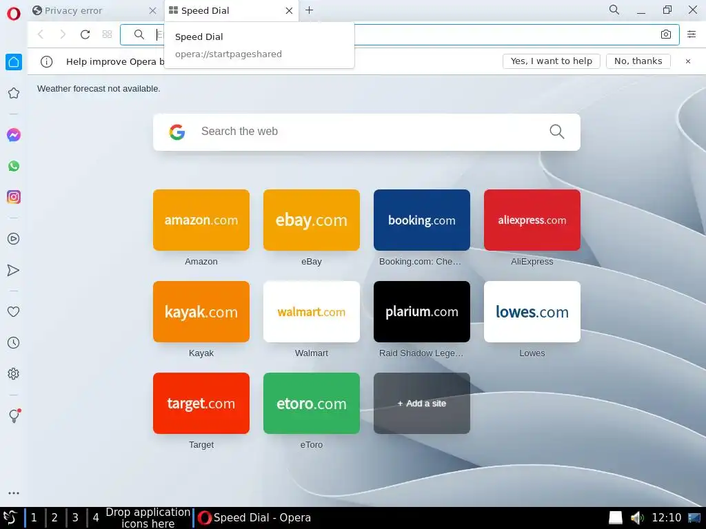Open the lightbulb tips icon
The image size is (706, 529).
[x=14, y=415]
